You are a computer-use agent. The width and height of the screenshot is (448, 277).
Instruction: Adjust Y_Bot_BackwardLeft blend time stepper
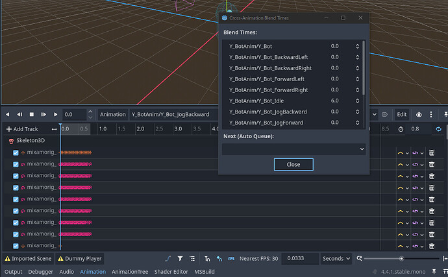pos(357,57)
